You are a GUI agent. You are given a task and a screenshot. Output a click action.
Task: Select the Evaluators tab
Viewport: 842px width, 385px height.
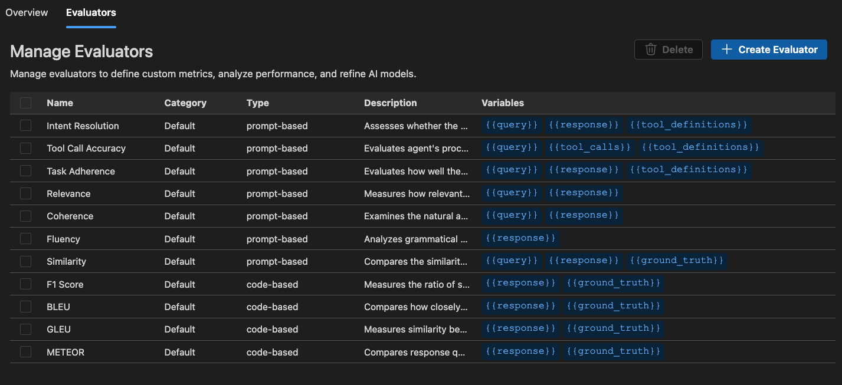91,12
